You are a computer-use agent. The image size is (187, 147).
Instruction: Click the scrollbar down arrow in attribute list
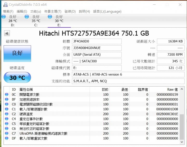click(x=182, y=142)
